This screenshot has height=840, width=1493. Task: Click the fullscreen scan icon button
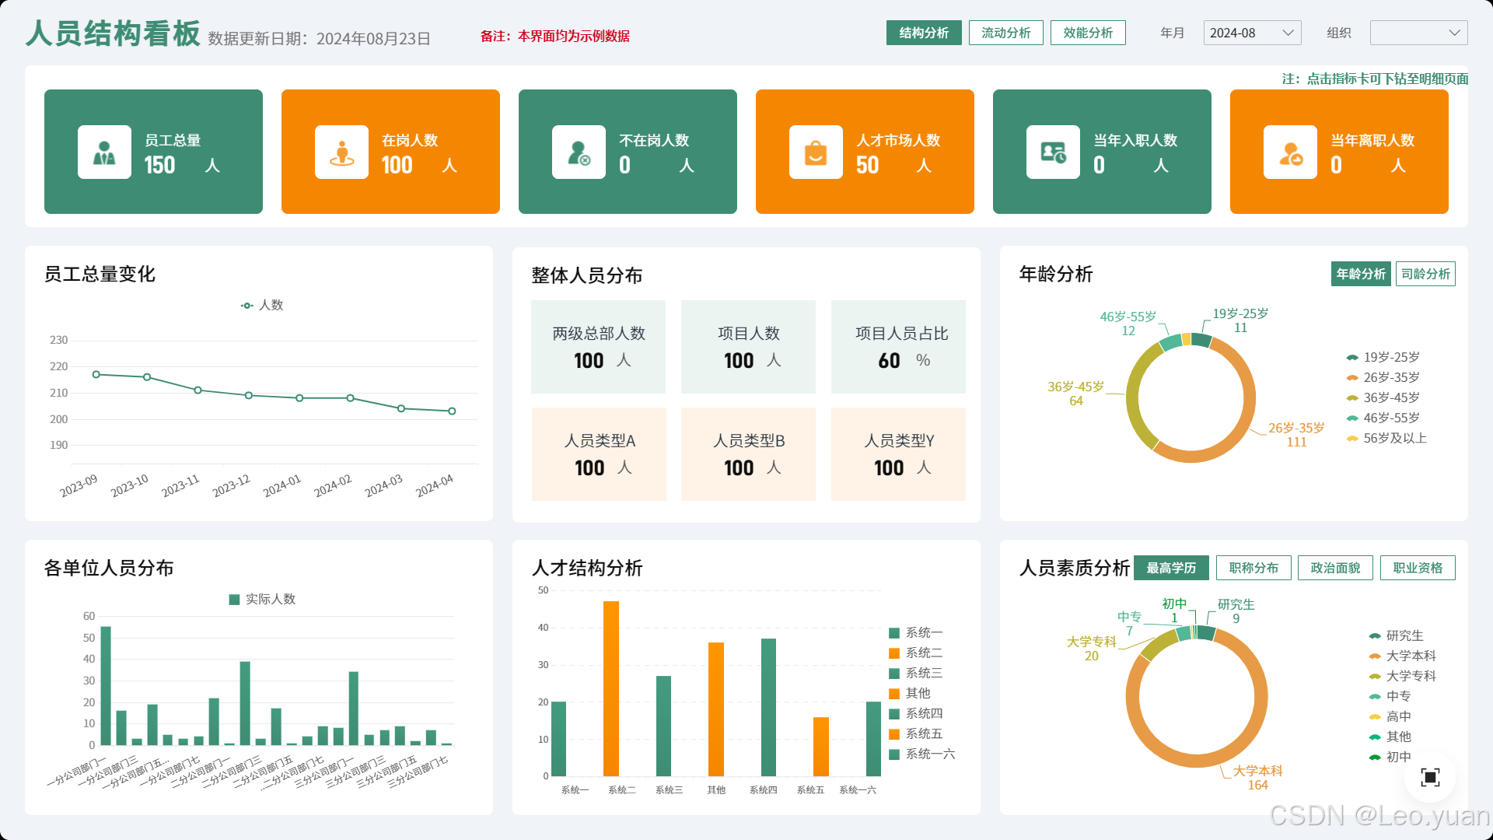[1430, 777]
